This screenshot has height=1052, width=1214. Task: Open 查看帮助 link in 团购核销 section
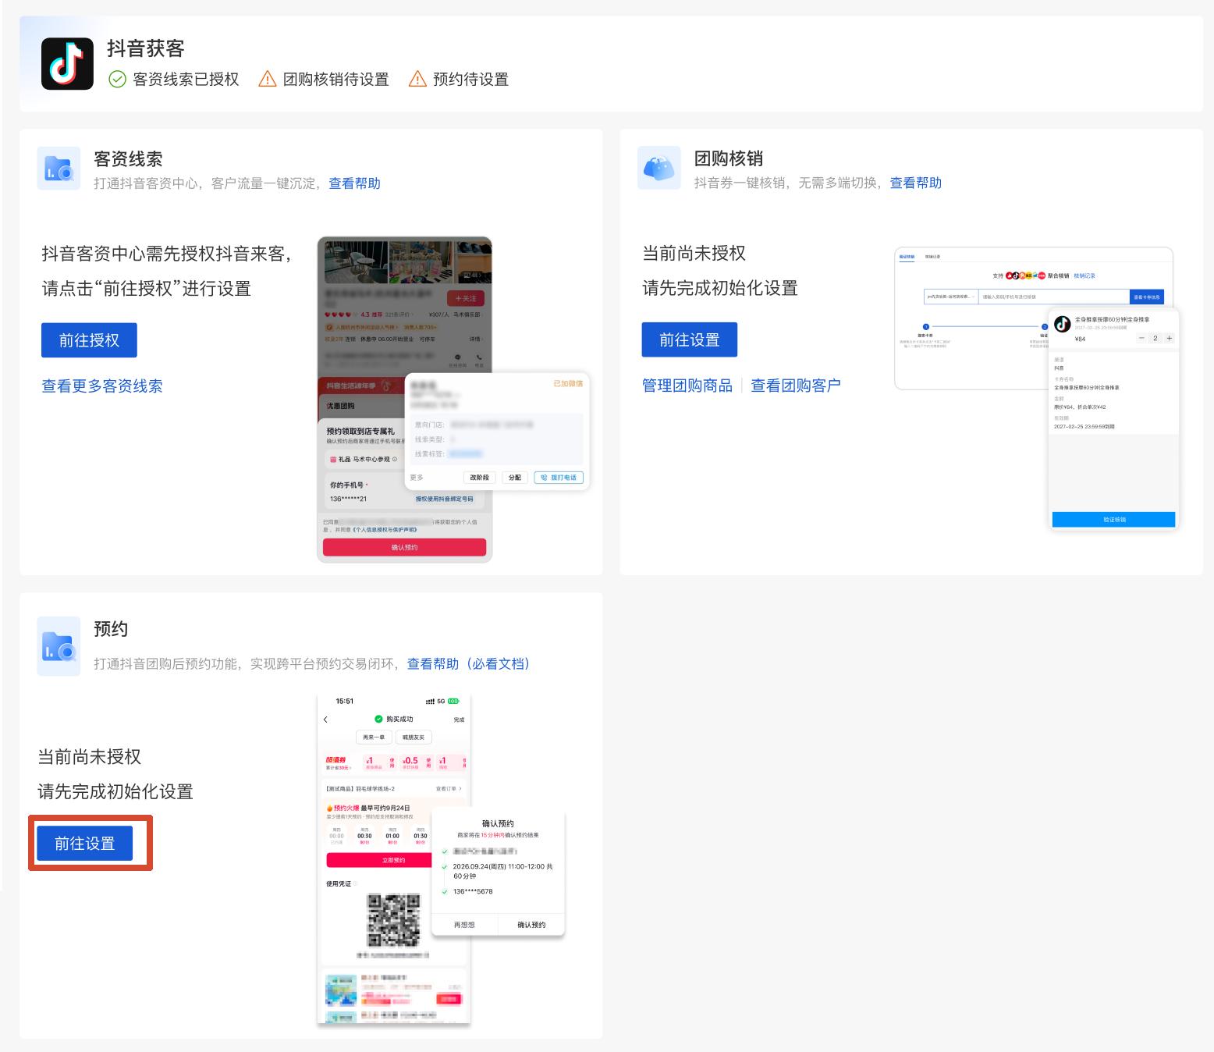click(915, 183)
